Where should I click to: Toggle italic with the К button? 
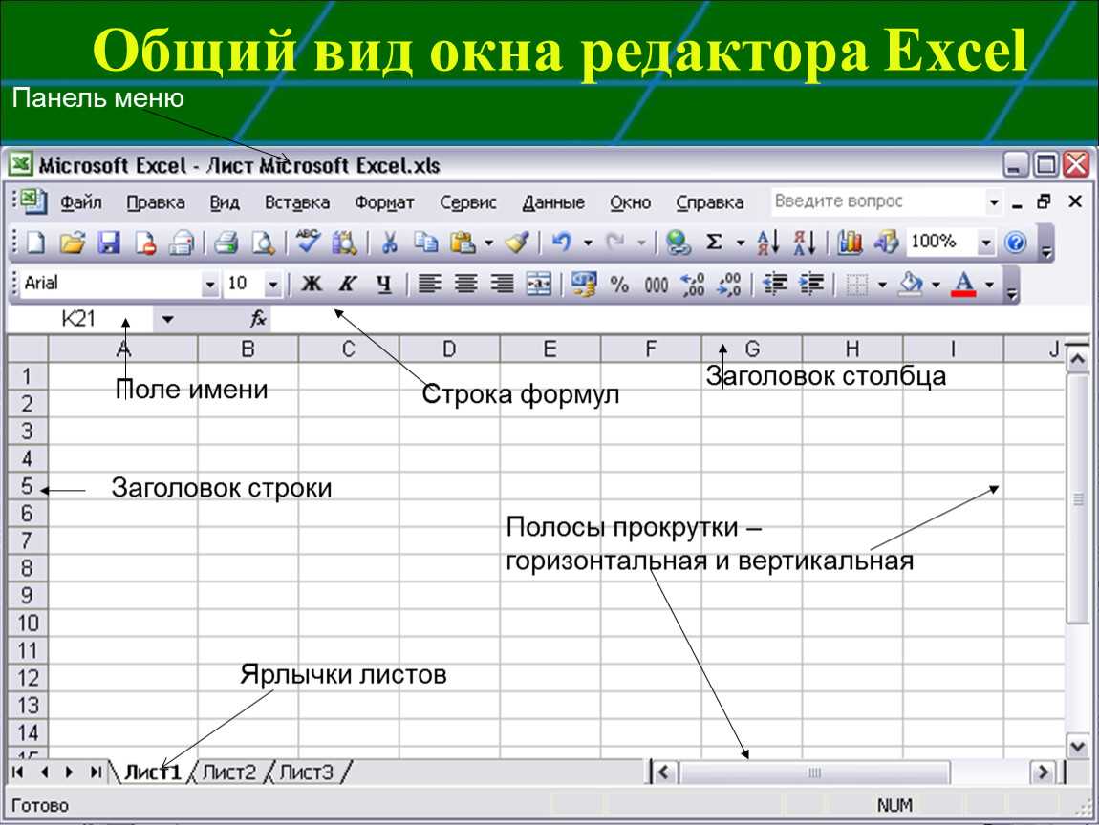[x=348, y=285]
